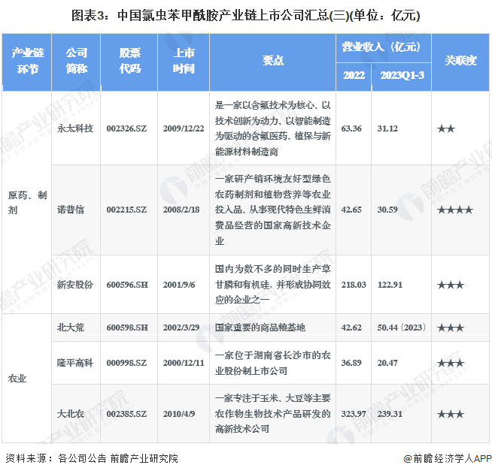Click stock code 002215.SZ
The width and height of the screenshot is (492, 474).
[x=126, y=210]
